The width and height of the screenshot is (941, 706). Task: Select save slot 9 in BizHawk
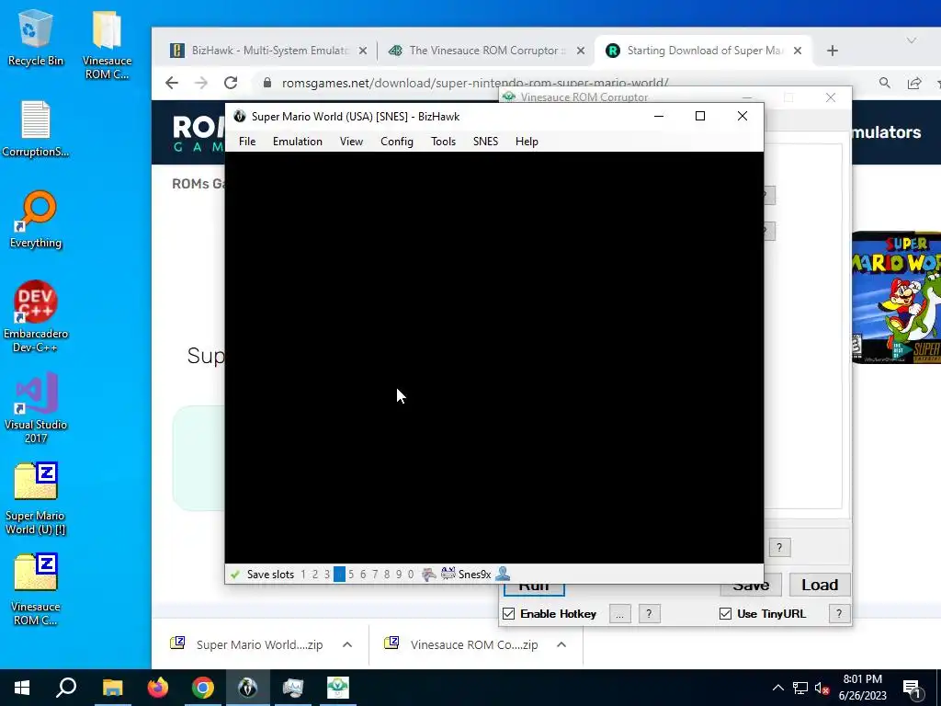[399, 575]
